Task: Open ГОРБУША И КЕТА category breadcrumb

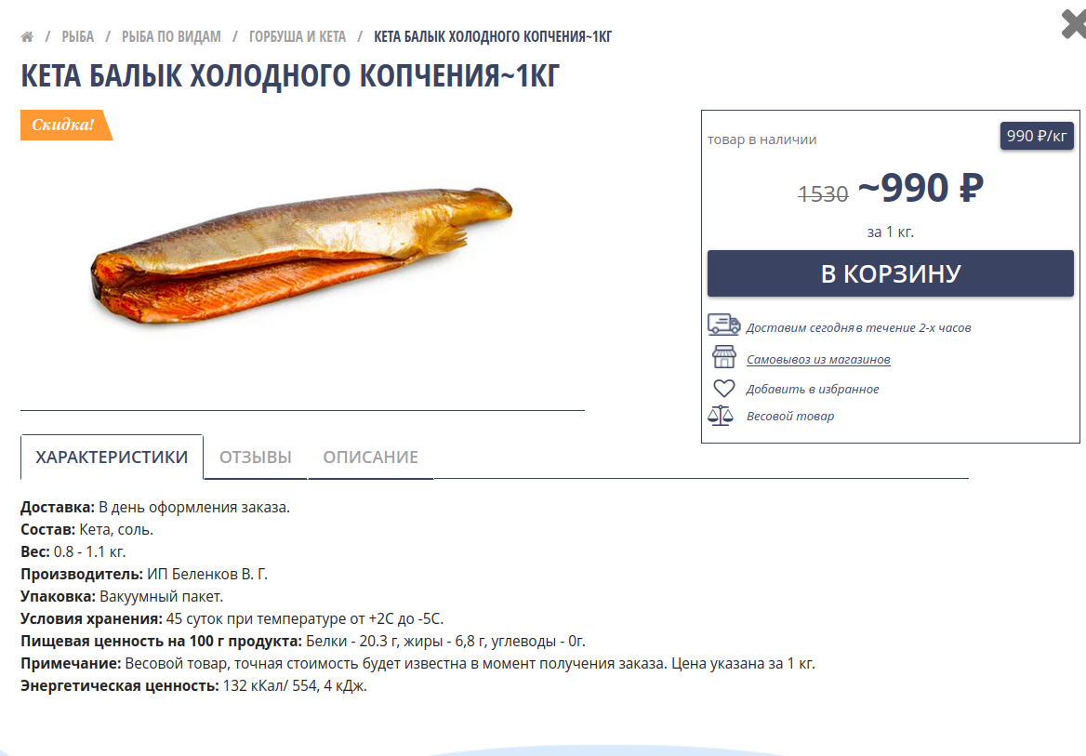Action: point(298,36)
